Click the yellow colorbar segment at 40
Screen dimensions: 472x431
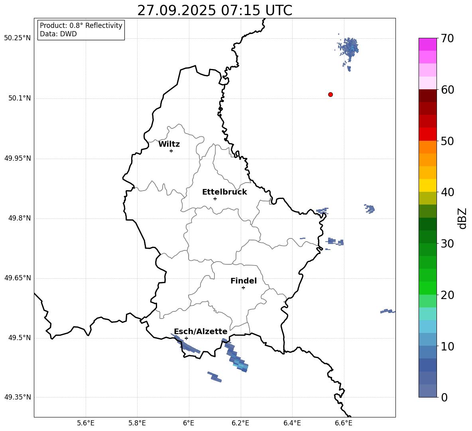click(427, 185)
